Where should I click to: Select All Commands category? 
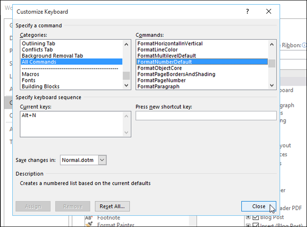tap(71, 62)
